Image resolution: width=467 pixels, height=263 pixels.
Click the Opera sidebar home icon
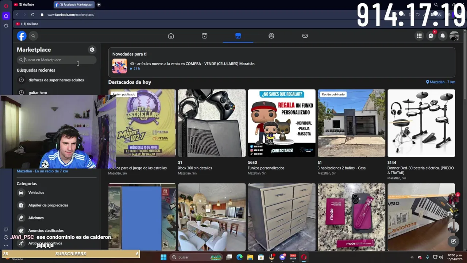[6, 16]
